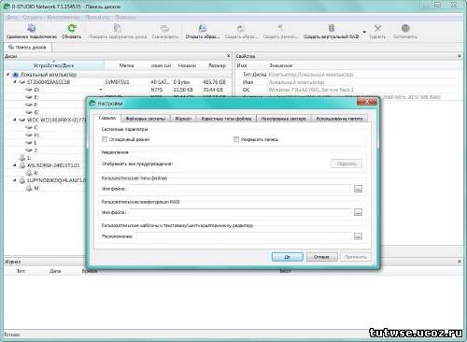467x342 pixels.
Task: Sort by the Label column header
Action: point(126,65)
